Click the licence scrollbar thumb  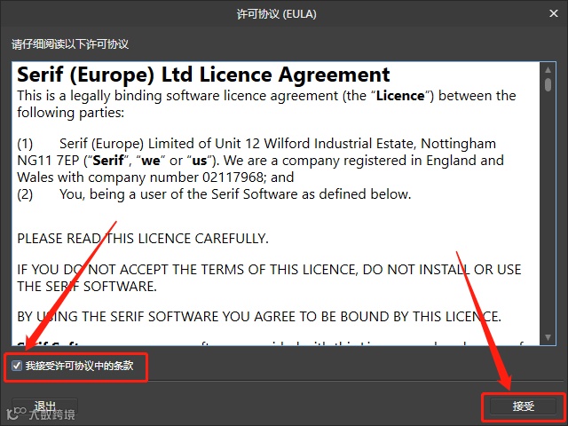click(x=548, y=84)
